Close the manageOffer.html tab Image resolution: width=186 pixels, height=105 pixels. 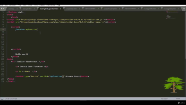[x=159, y=9]
